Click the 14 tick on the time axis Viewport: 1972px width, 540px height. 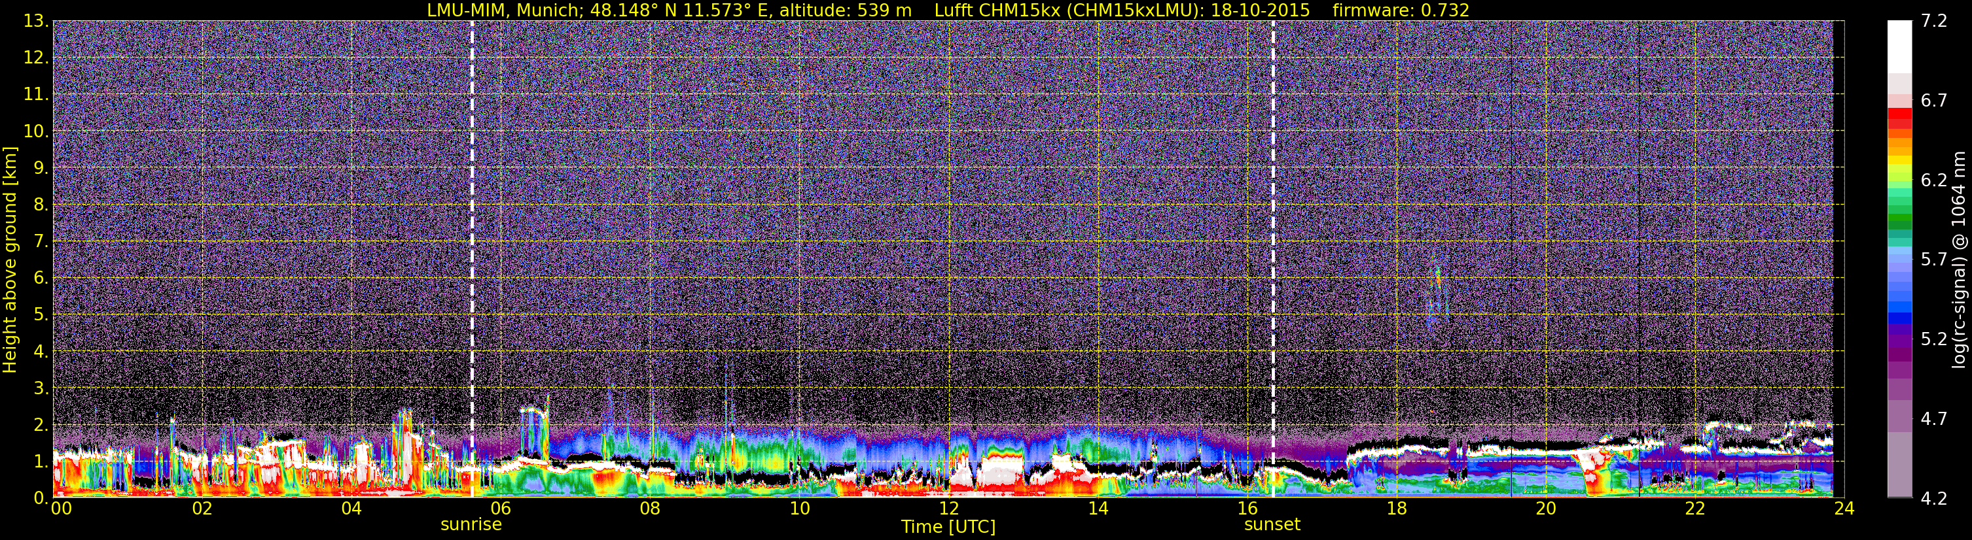[x=1098, y=509]
